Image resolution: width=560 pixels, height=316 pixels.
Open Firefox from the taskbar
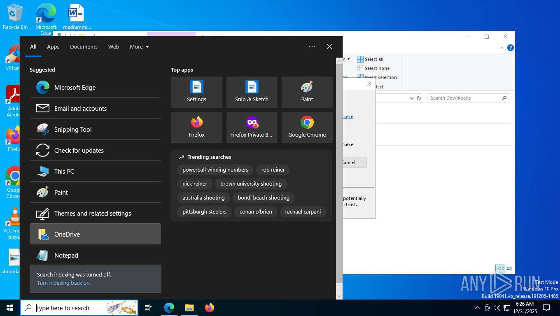click(210, 308)
